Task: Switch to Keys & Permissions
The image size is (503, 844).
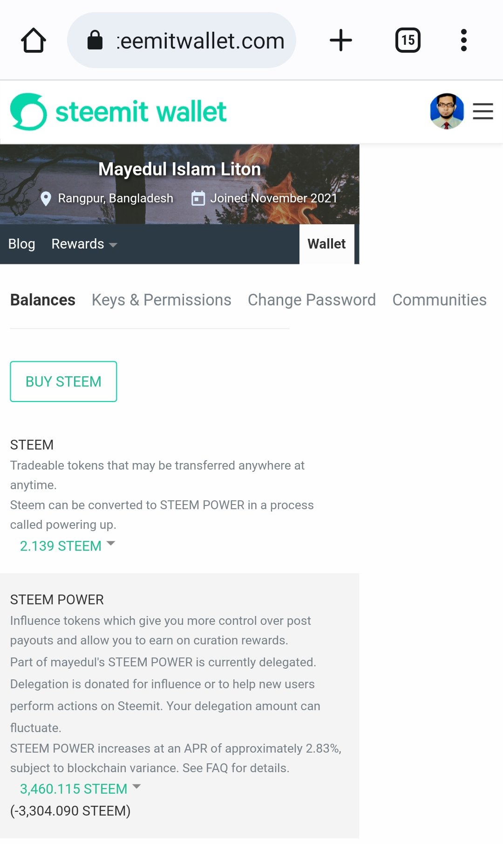Action: (161, 300)
